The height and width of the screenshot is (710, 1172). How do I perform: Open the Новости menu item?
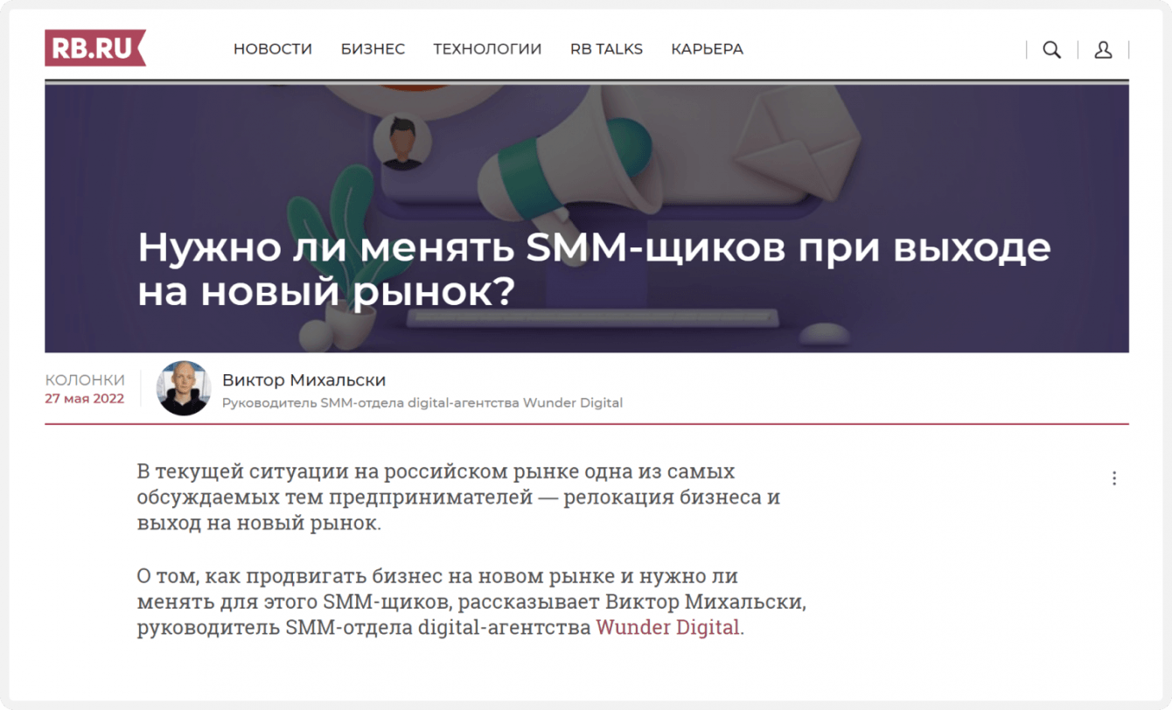tap(273, 49)
